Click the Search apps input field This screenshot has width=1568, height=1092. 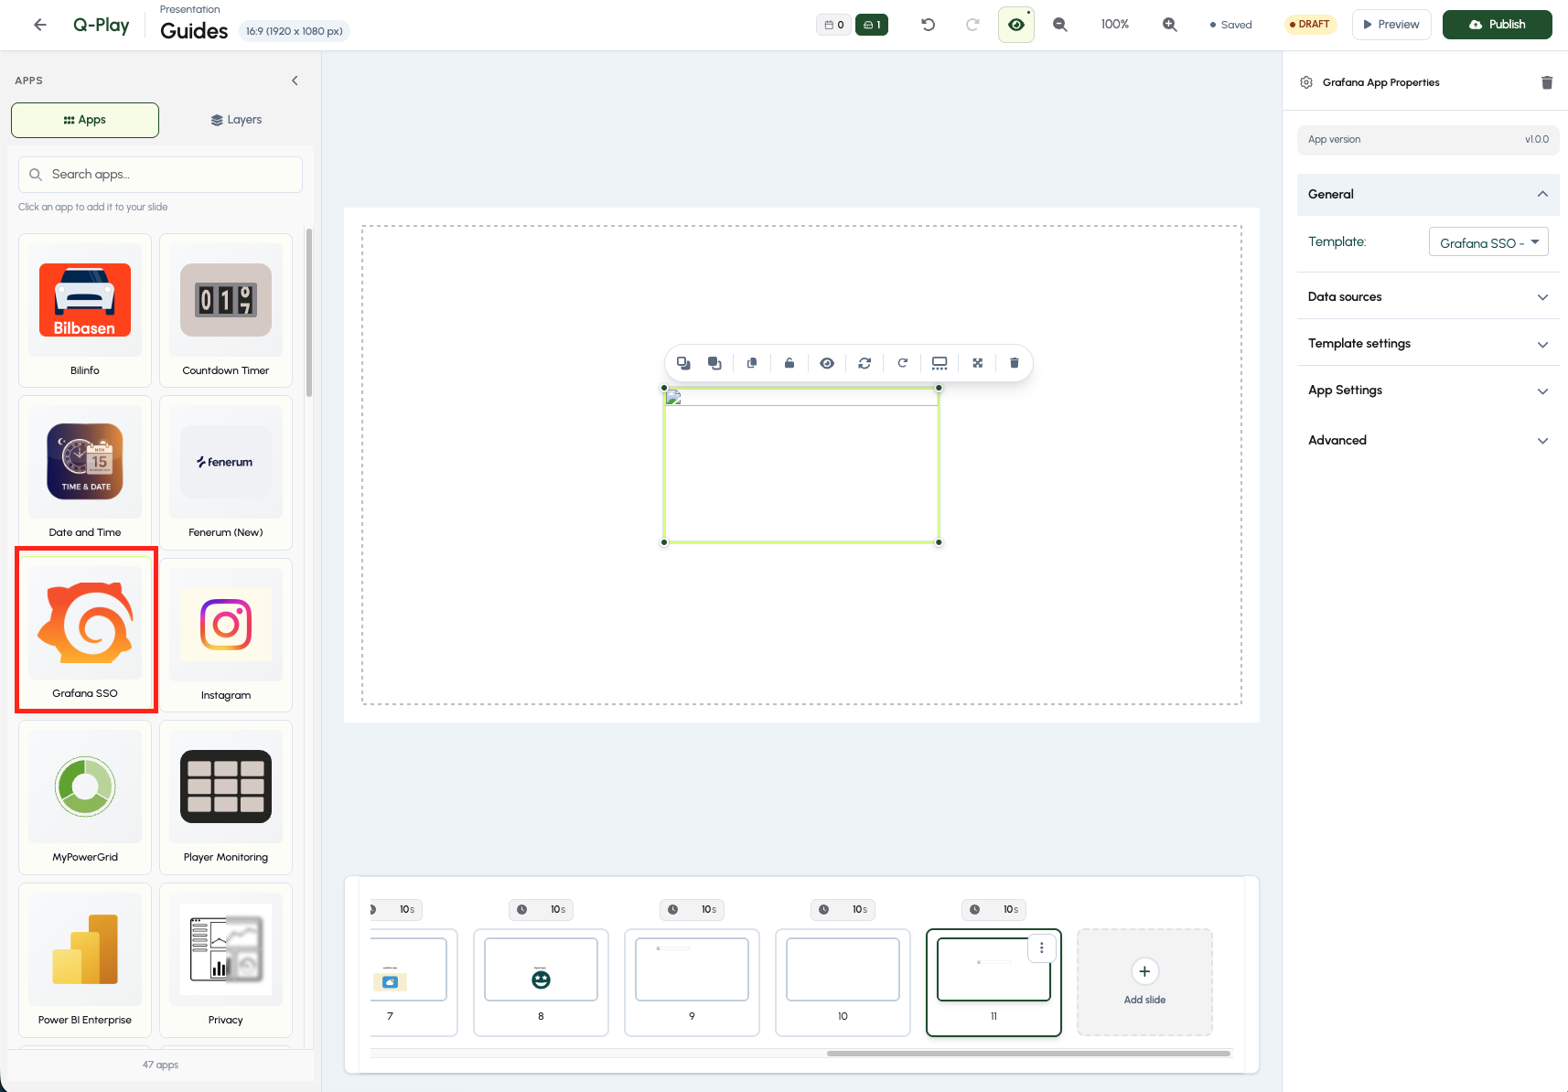point(160,175)
